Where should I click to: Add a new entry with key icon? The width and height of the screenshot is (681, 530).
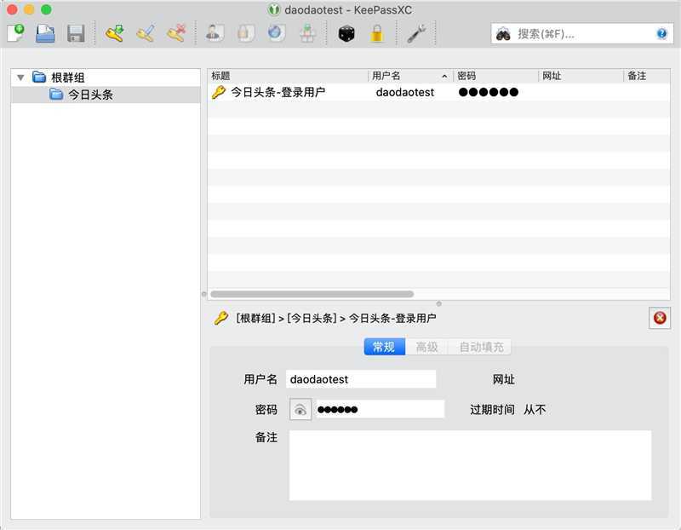(x=115, y=33)
